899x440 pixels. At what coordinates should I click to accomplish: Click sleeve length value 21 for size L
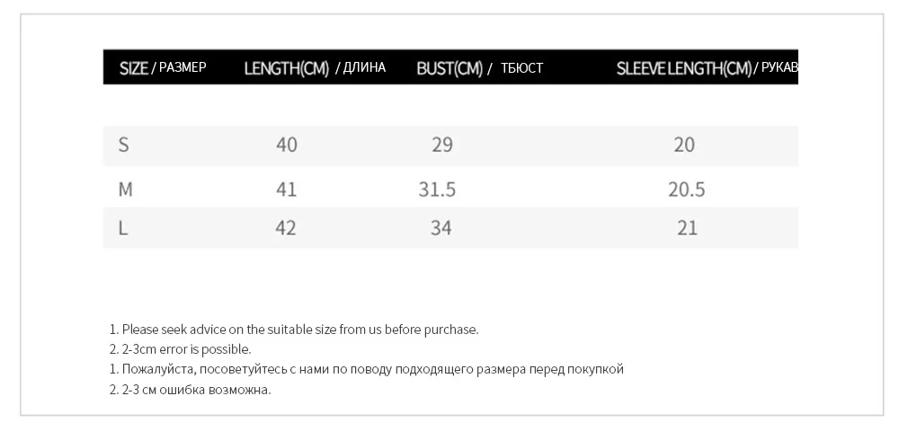(688, 228)
